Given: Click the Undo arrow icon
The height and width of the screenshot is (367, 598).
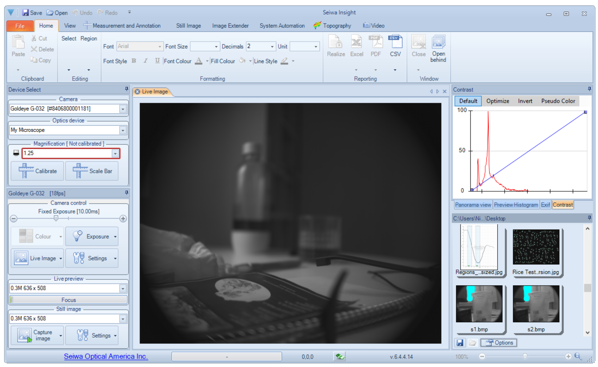Looking at the screenshot, I should [75, 13].
